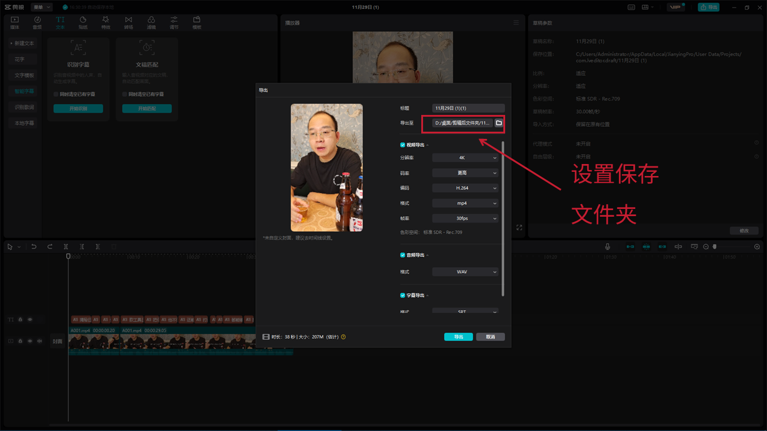Image resolution: width=767 pixels, height=431 pixels.
Task: Open the audio 格式 dropdown showing WAV
Action: point(465,272)
